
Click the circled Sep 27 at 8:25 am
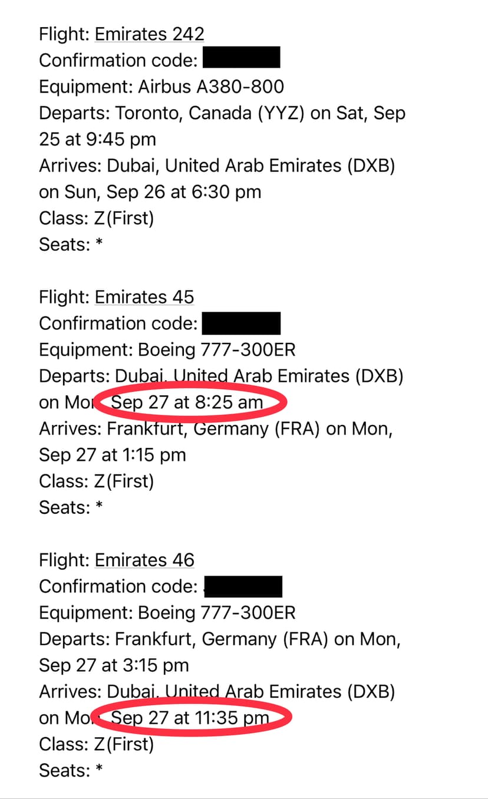coord(187,402)
